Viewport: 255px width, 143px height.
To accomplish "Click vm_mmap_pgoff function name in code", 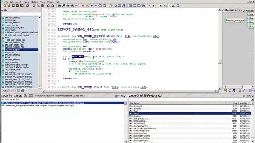I will tap(91, 36).
